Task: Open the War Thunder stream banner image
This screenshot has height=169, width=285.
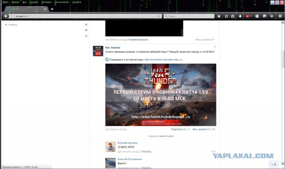Action: point(161,95)
